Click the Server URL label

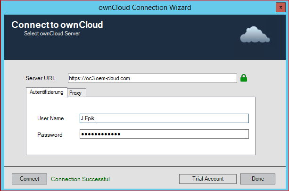41,78
